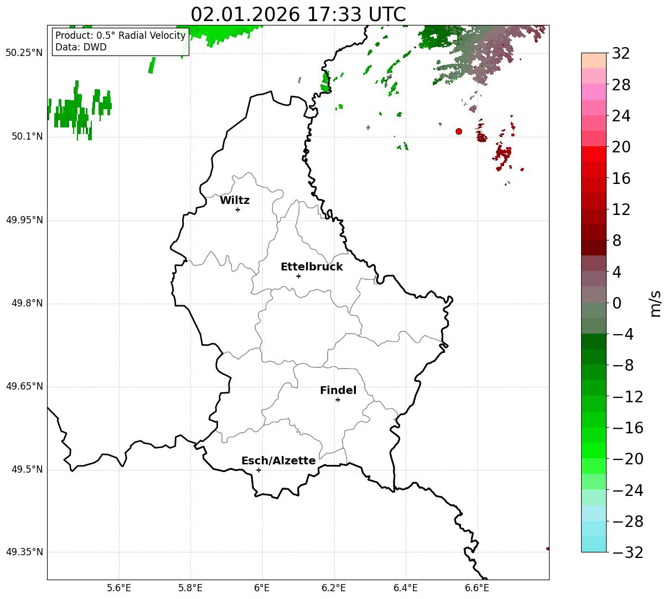Click the Findel city label
Screen dimensions: 668x599
338,391
